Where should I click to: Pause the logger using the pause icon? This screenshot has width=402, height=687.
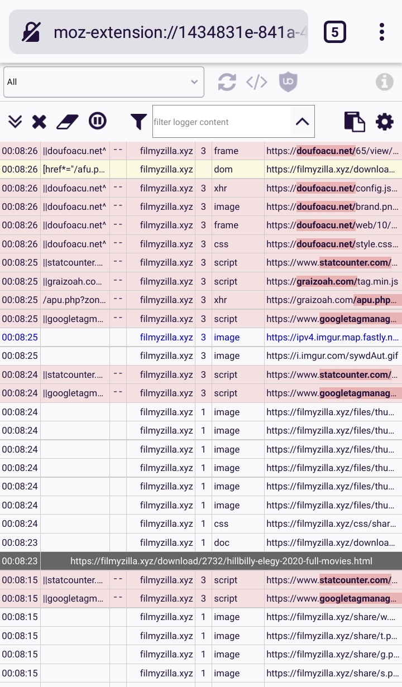[98, 121]
